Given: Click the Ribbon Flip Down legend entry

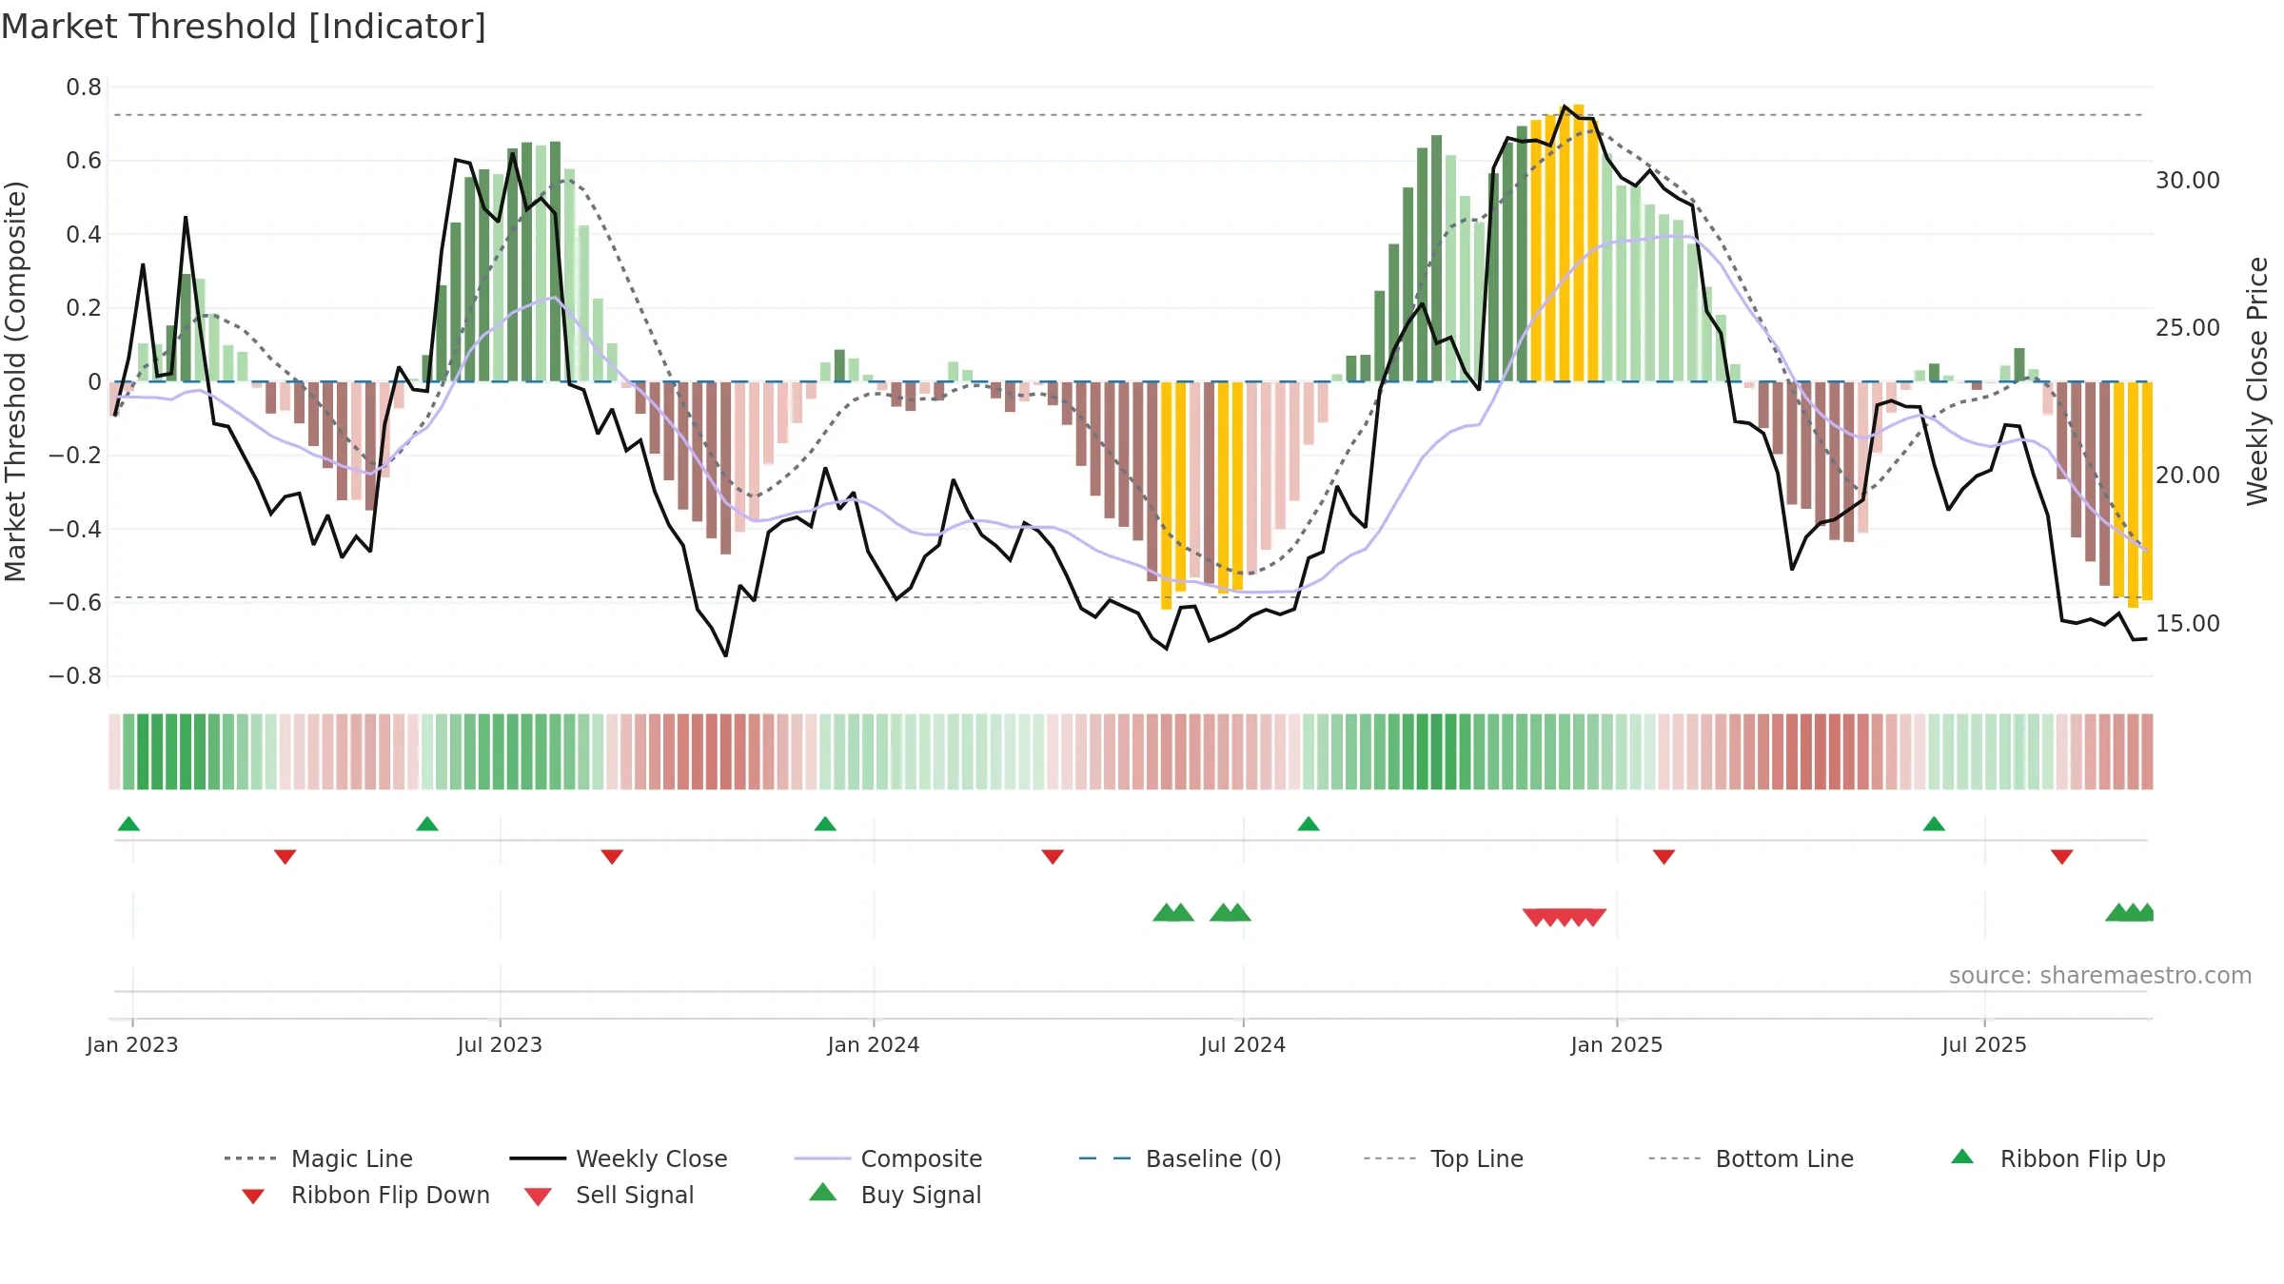Looking at the screenshot, I should 364,1195.
